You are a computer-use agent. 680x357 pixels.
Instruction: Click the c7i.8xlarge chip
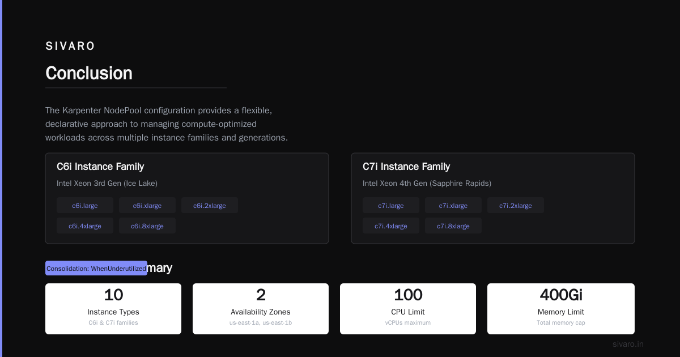tap(453, 226)
